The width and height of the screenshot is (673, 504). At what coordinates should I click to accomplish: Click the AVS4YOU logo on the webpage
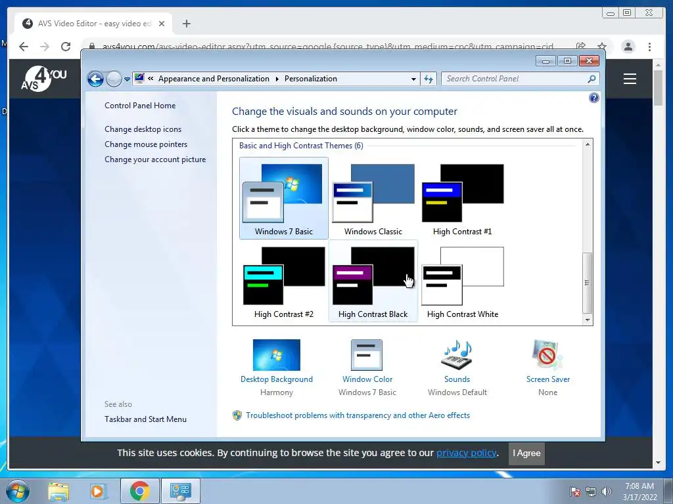(44, 79)
